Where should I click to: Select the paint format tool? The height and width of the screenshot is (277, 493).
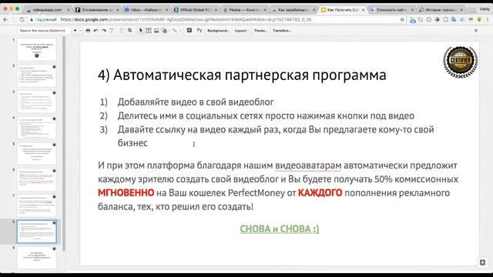(x=112, y=31)
